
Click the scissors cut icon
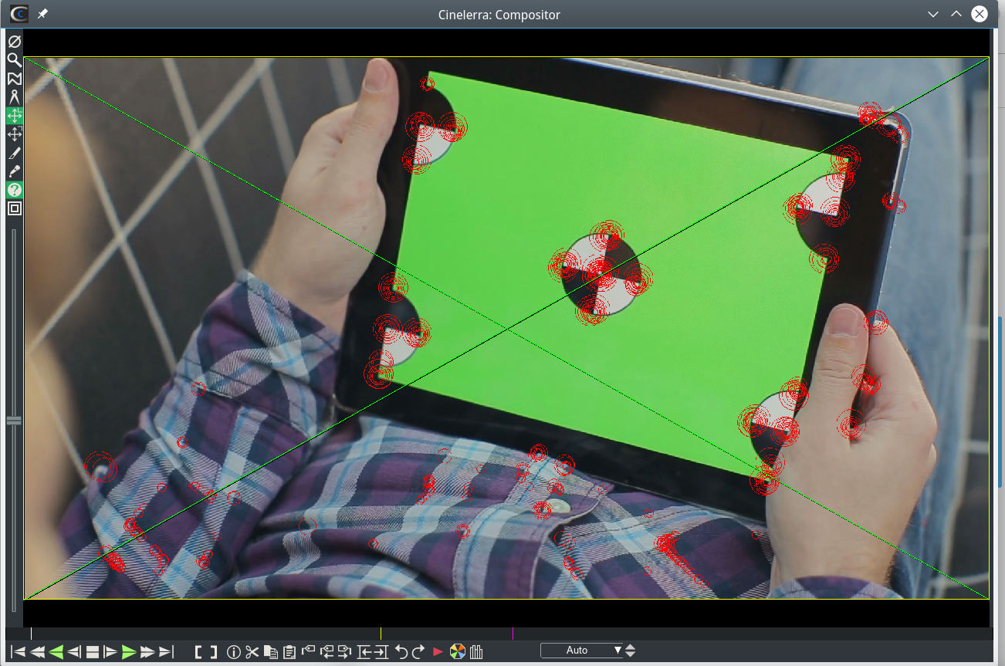(x=252, y=652)
